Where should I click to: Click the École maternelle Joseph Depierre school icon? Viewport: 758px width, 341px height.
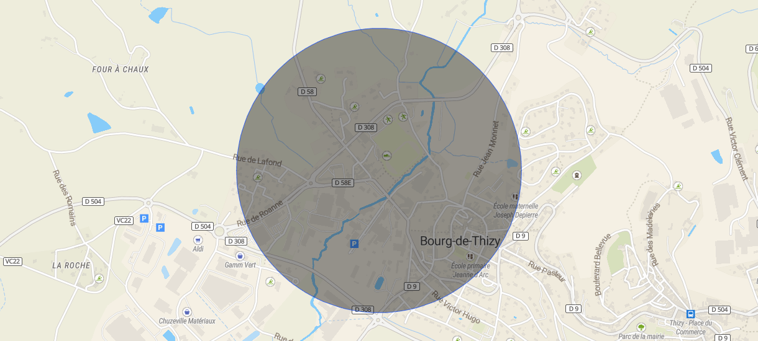(514, 197)
